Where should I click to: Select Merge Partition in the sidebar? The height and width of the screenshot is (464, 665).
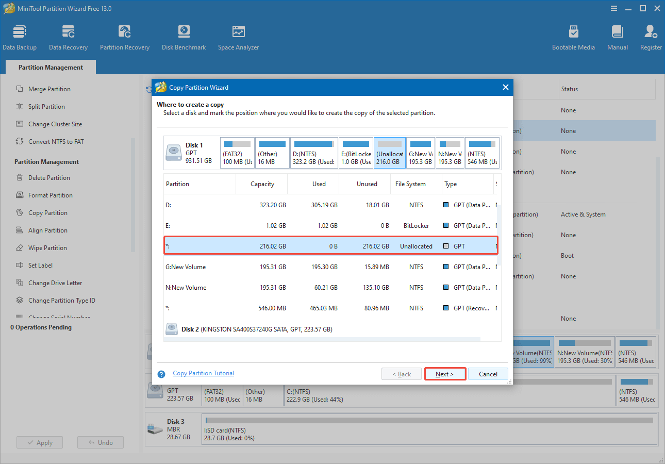[49, 89]
